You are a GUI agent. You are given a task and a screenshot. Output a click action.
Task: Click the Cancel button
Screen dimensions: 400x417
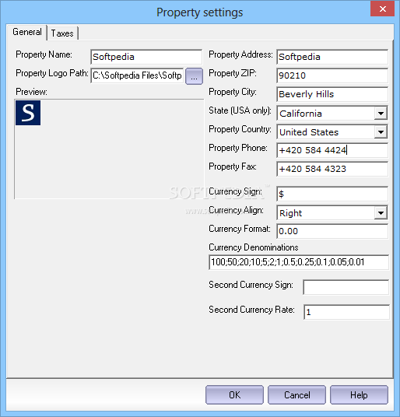coord(296,395)
